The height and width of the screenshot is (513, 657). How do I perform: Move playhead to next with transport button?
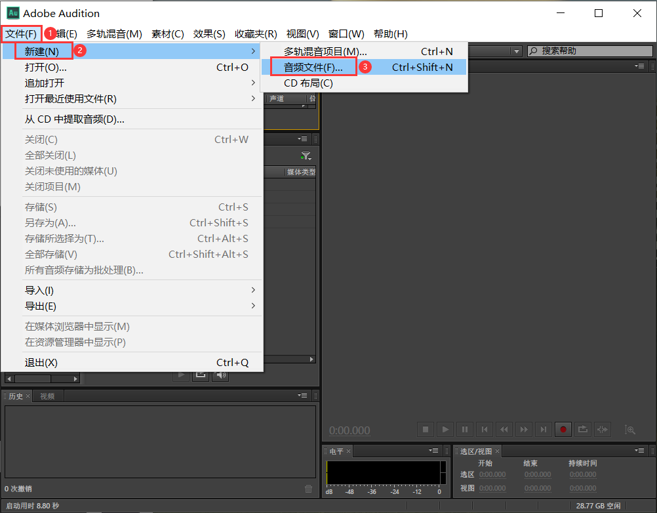[544, 429]
